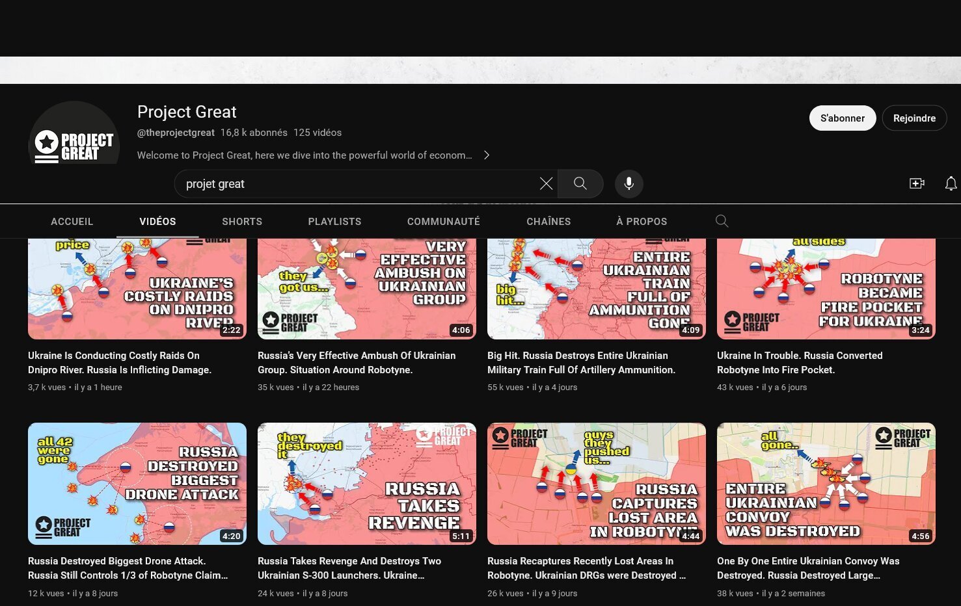
Task: Search within channel using tab bar magnifier
Action: [x=722, y=221]
